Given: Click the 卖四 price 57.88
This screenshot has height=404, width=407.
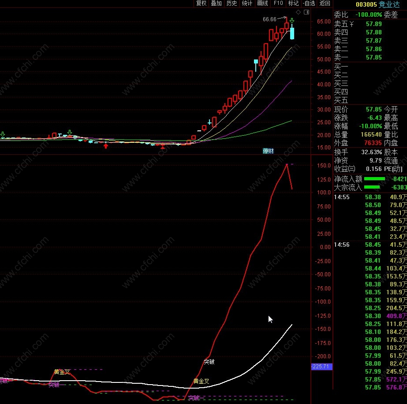Looking at the screenshot, I should (x=374, y=33).
